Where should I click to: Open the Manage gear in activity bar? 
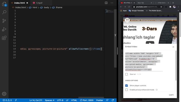[x=4, y=94]
